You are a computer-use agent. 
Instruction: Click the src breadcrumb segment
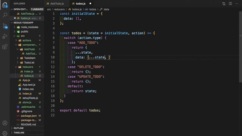pyautogui.click(x=49, y=9)
